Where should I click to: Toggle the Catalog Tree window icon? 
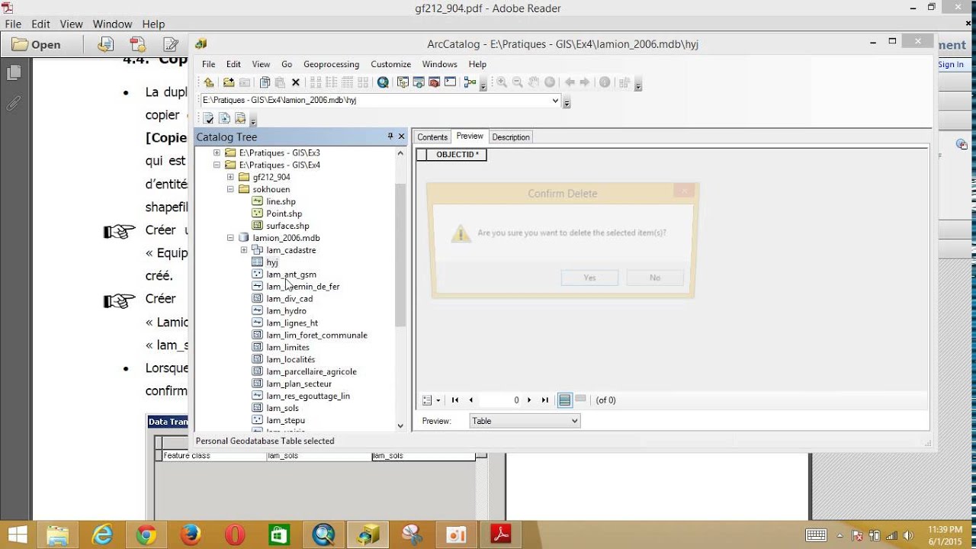[x=403, y=82]
